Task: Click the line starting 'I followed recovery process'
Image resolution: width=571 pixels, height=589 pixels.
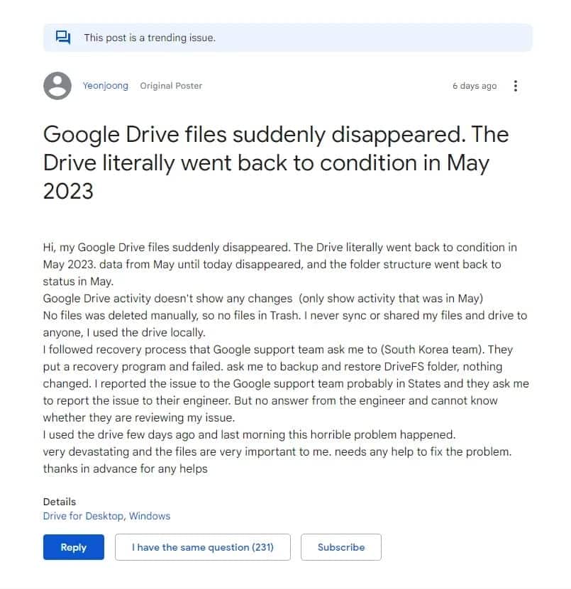Action: click(x=278, y=350)
